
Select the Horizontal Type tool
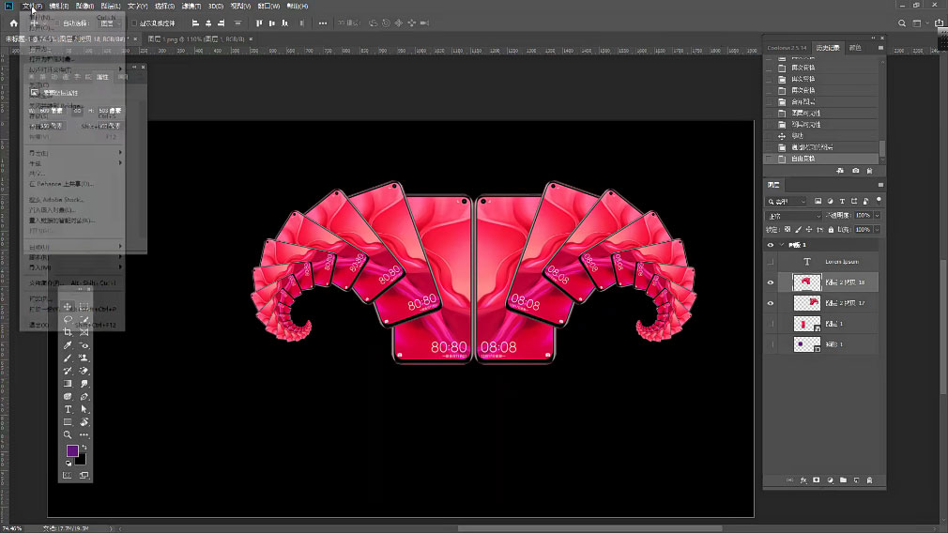coord(68,409)
